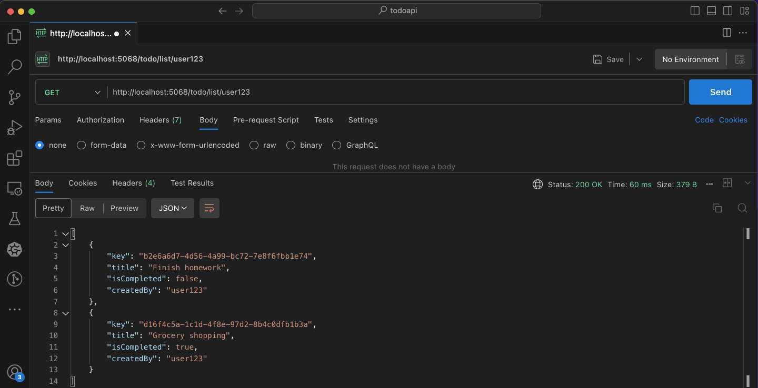Search within the response body

(x=742, y=208)
